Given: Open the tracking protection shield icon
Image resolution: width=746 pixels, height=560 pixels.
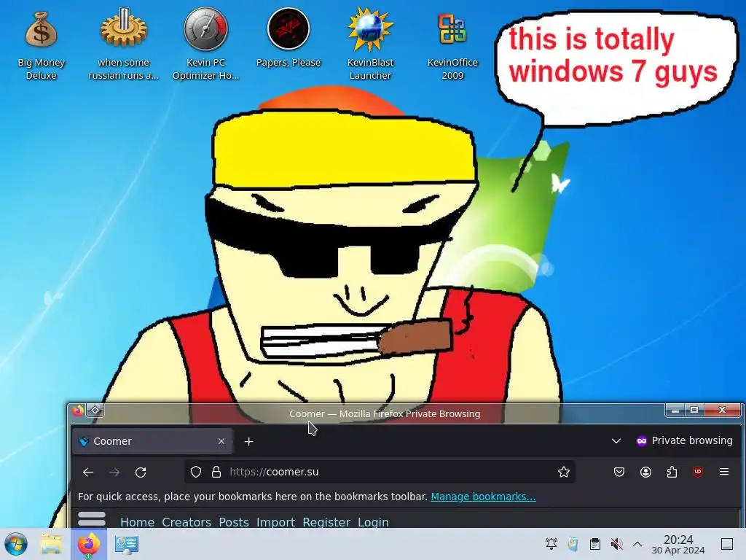Looking at the screenshot, I should pyautogui.click(x=196, y=472).
